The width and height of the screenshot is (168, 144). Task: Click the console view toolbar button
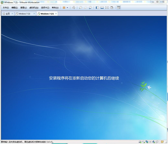119,8
